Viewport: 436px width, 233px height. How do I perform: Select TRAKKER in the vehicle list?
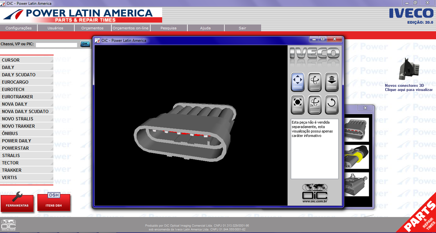coord(27,170)
